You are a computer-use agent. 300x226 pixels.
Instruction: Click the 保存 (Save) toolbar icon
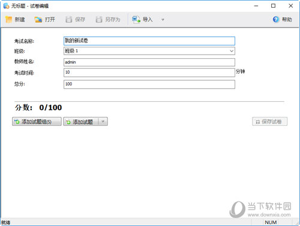[x=69, y=19]
